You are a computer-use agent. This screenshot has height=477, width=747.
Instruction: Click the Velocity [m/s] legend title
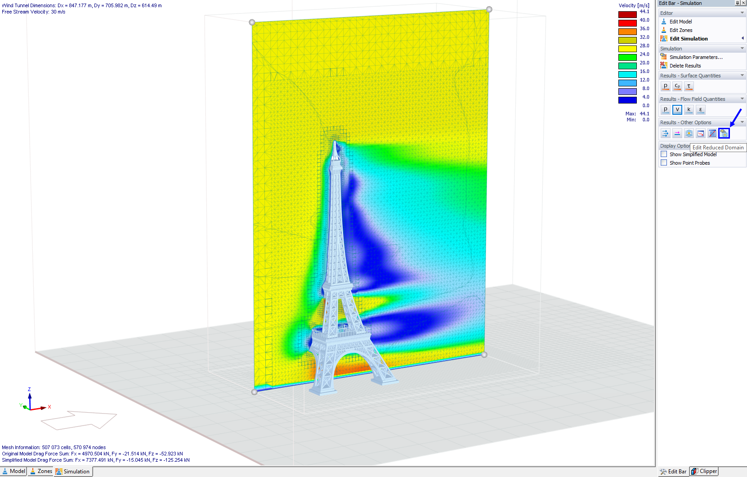pos(634,5)
